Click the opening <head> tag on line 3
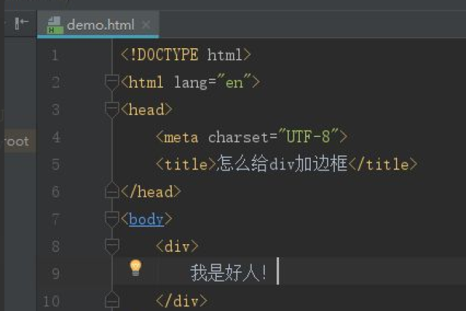The width and height of the screenshot is (466, 311). (x=146, y=110)
